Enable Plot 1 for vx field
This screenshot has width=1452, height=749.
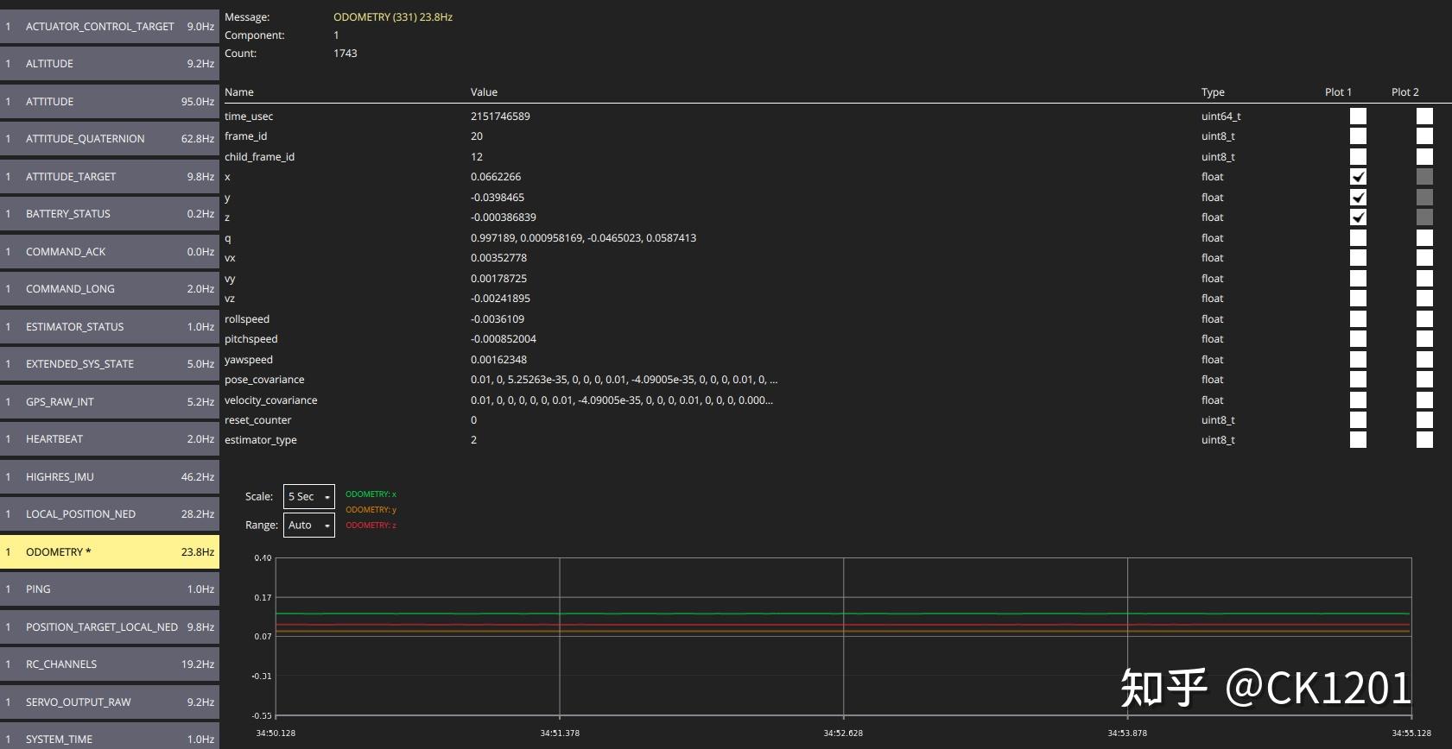(1358, 258)
